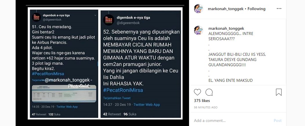
Task: Like the post with the heart icon
Action: [197, 92]
